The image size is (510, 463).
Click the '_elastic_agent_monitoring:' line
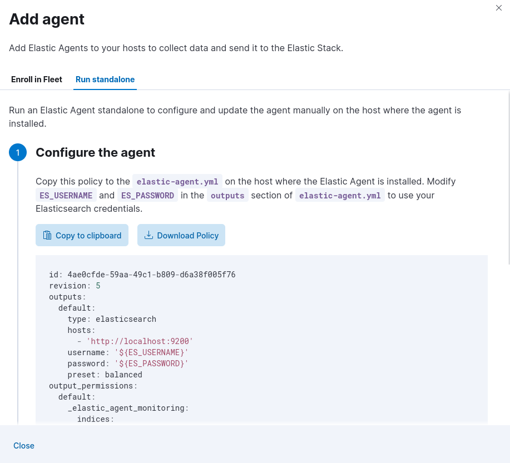point(128,408)
